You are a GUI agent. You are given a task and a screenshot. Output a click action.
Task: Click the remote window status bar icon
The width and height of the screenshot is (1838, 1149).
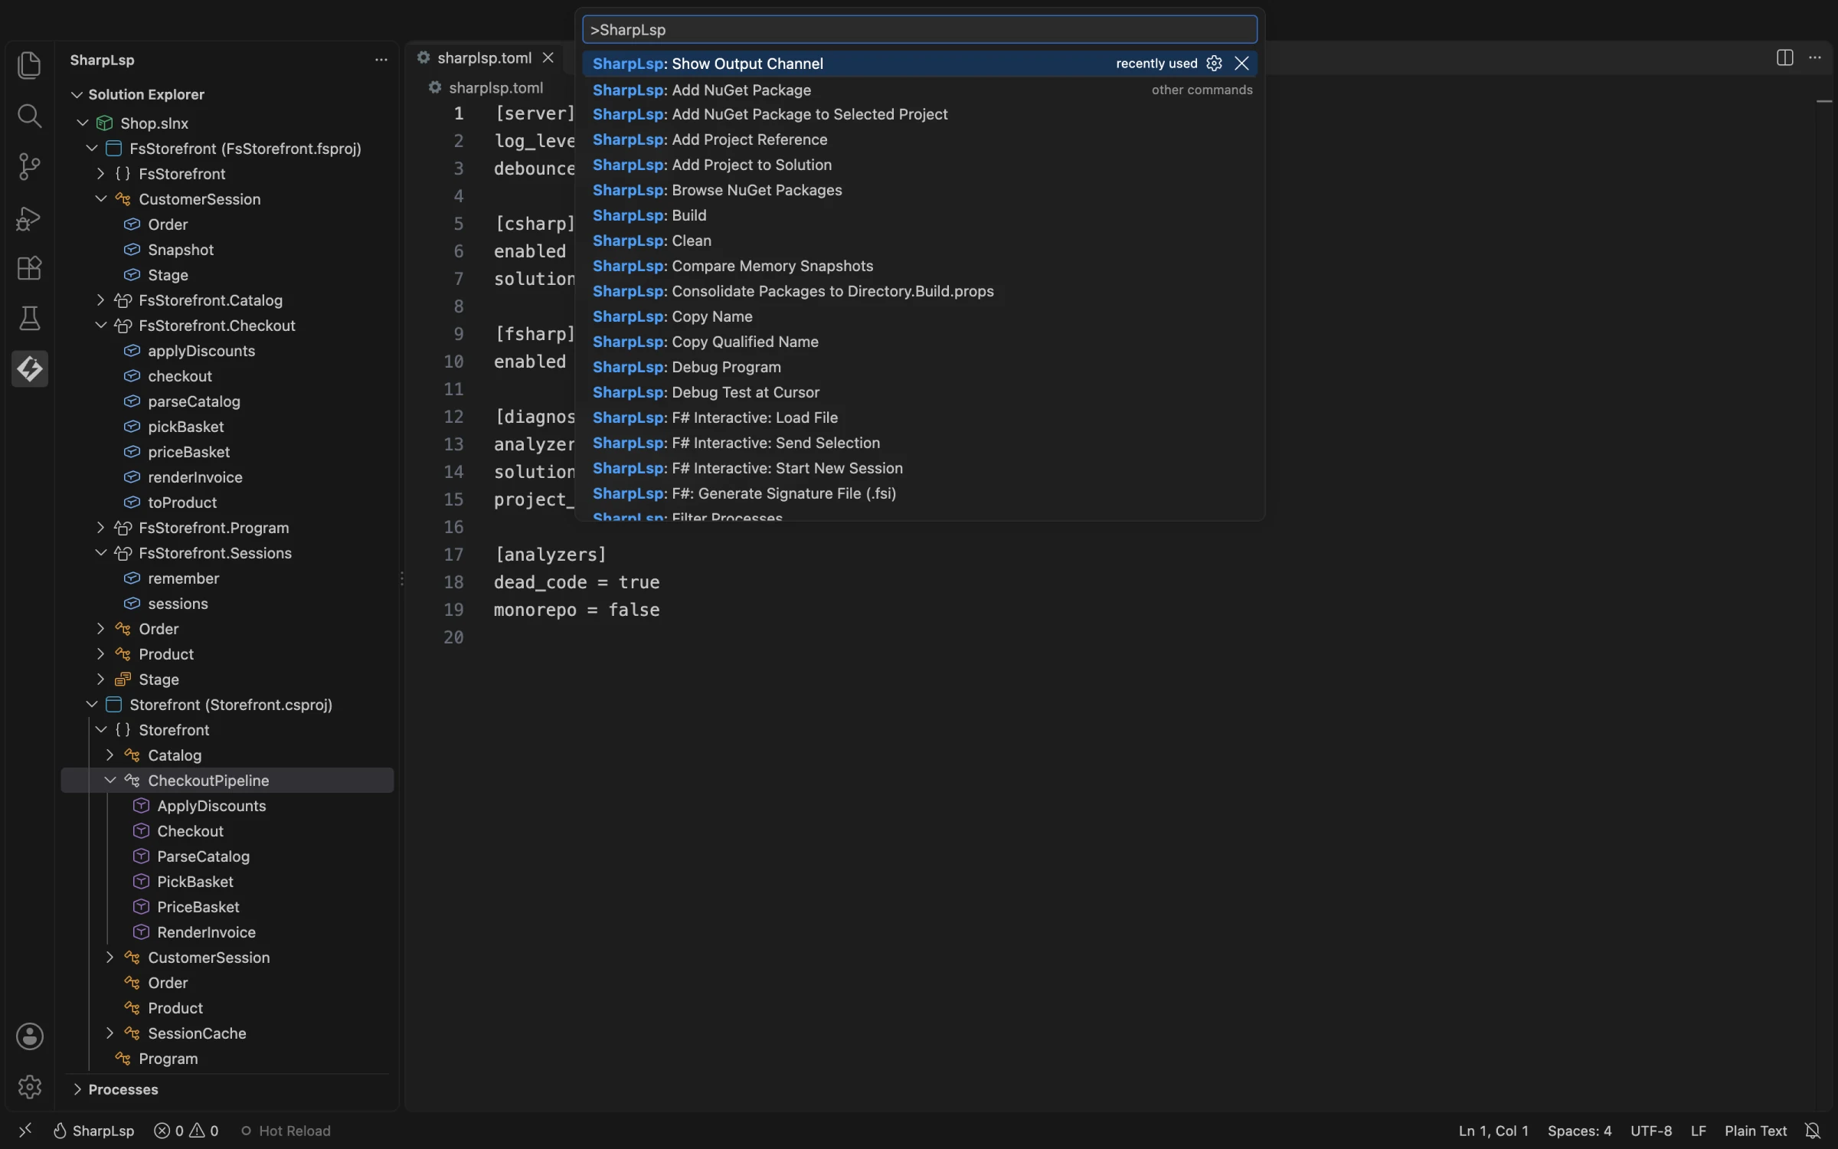coord(25,1131)
